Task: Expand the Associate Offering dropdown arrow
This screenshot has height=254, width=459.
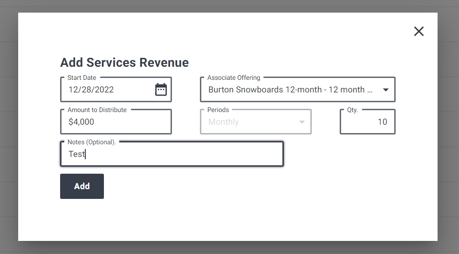Action: click(386, 90)
